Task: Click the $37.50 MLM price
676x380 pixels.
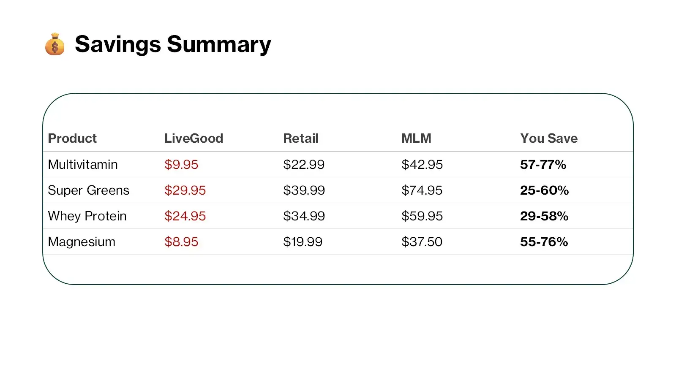Action: click(x=422, y=242)
